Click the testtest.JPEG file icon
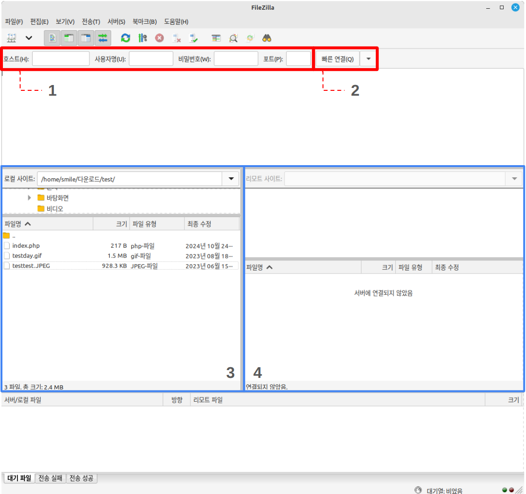This screenshot has height=494, width=526. pyautogui.click(x=7, y=266)
